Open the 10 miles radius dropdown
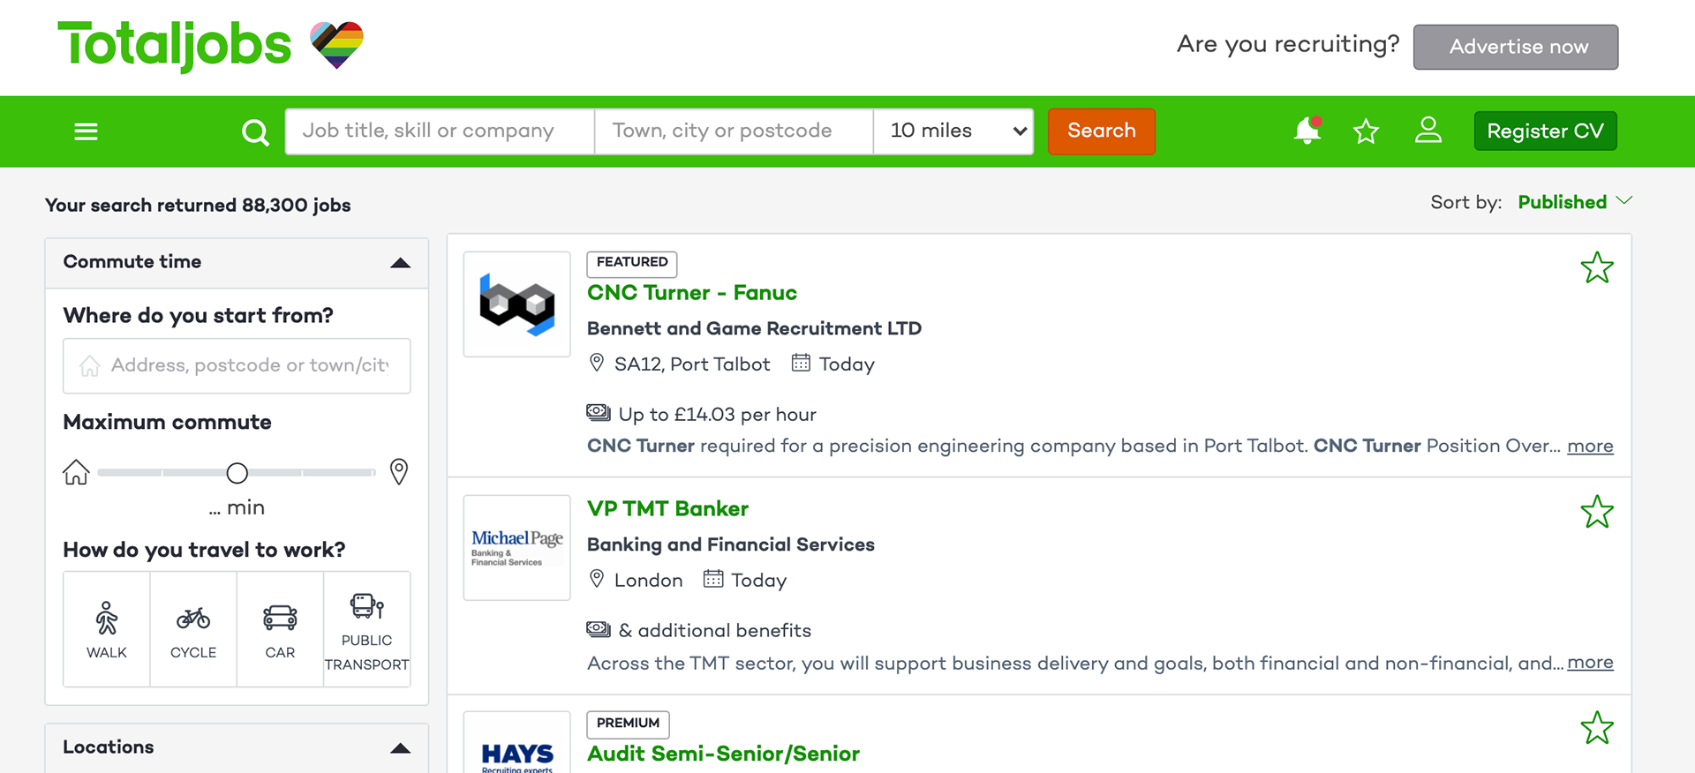This screenshot has height=773, width=1695. coord(953,131)
